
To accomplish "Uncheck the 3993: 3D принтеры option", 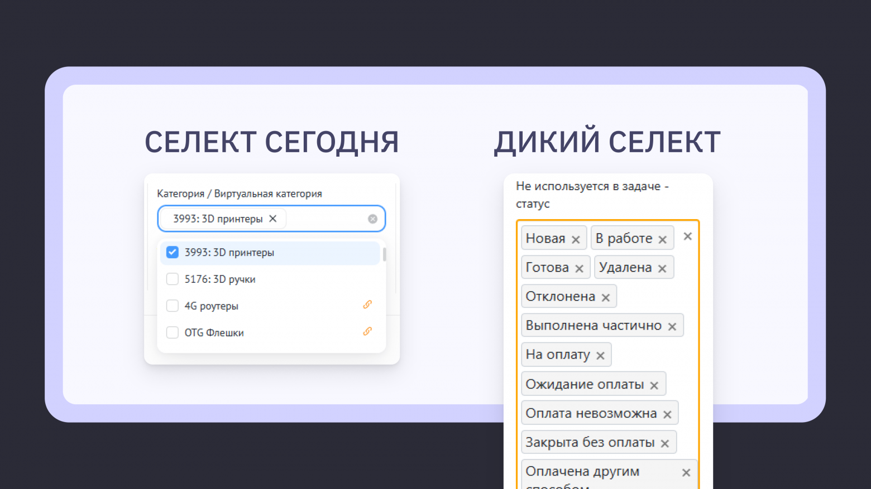I will click(x=173, y=252).
